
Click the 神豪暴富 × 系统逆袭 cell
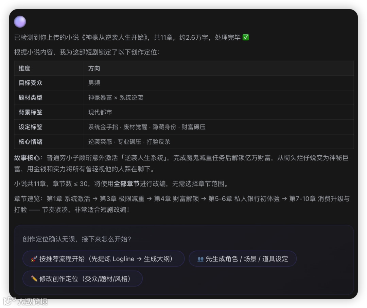click(x=219, y=97)
